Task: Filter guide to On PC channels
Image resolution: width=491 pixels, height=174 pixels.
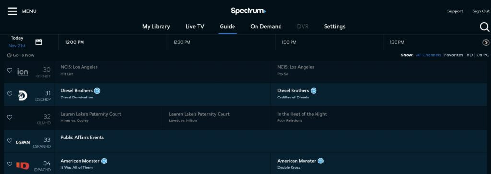Action: coord(482,55)
